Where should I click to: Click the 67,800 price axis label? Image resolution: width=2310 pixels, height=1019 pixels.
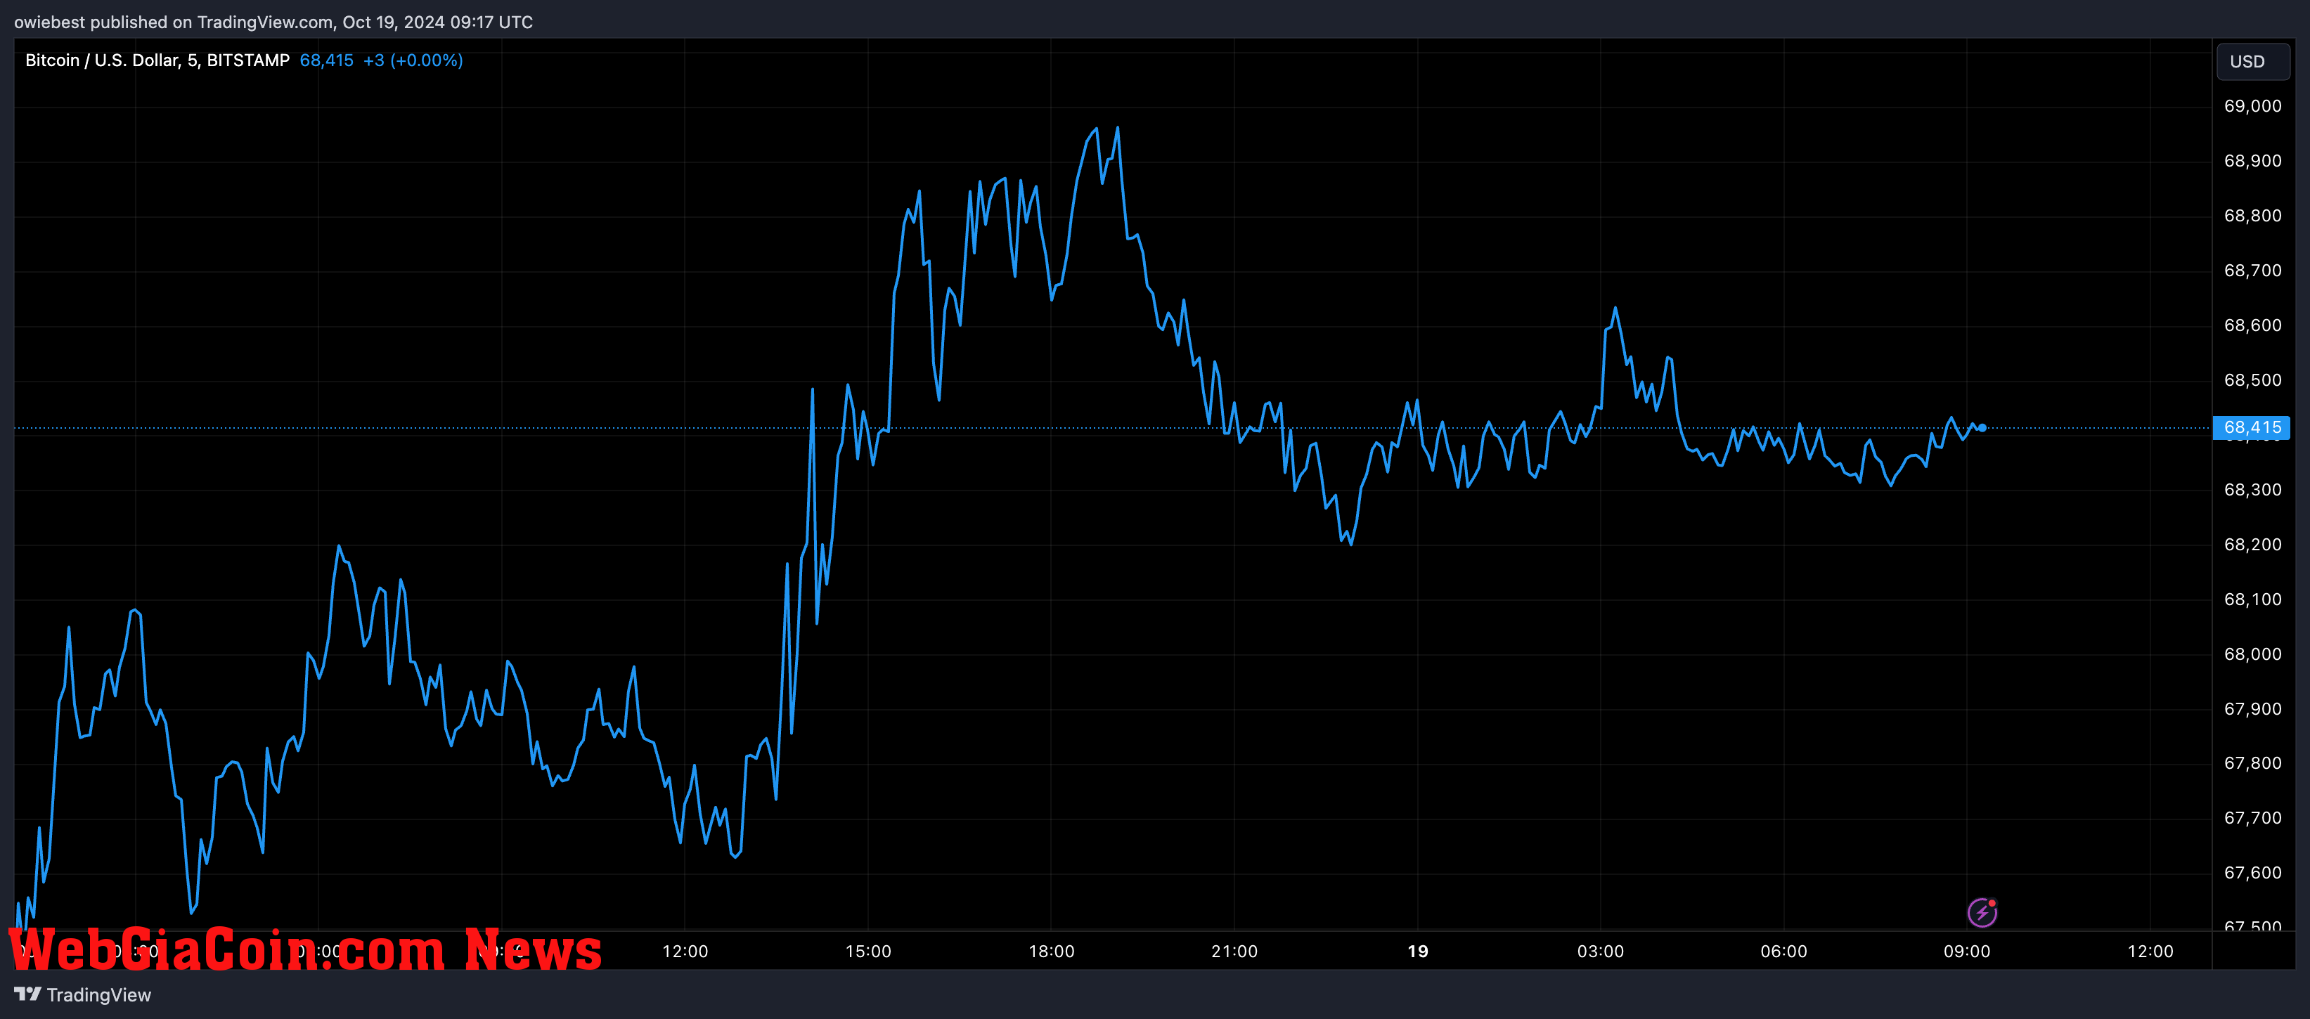(2252, 762)
